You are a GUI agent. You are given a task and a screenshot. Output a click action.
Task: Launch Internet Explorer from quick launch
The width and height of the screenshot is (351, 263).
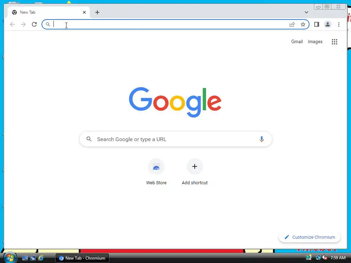click(41, 258)
